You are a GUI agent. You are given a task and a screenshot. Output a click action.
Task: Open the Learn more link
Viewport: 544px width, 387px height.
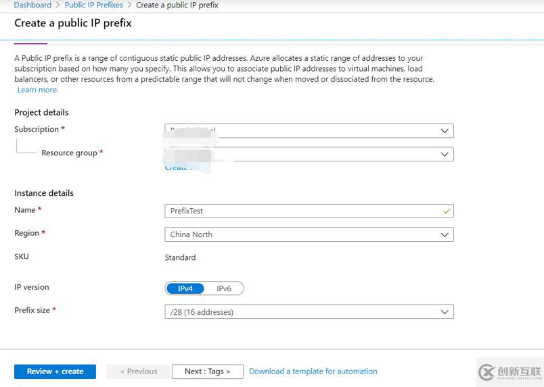(x=38, y=90)
